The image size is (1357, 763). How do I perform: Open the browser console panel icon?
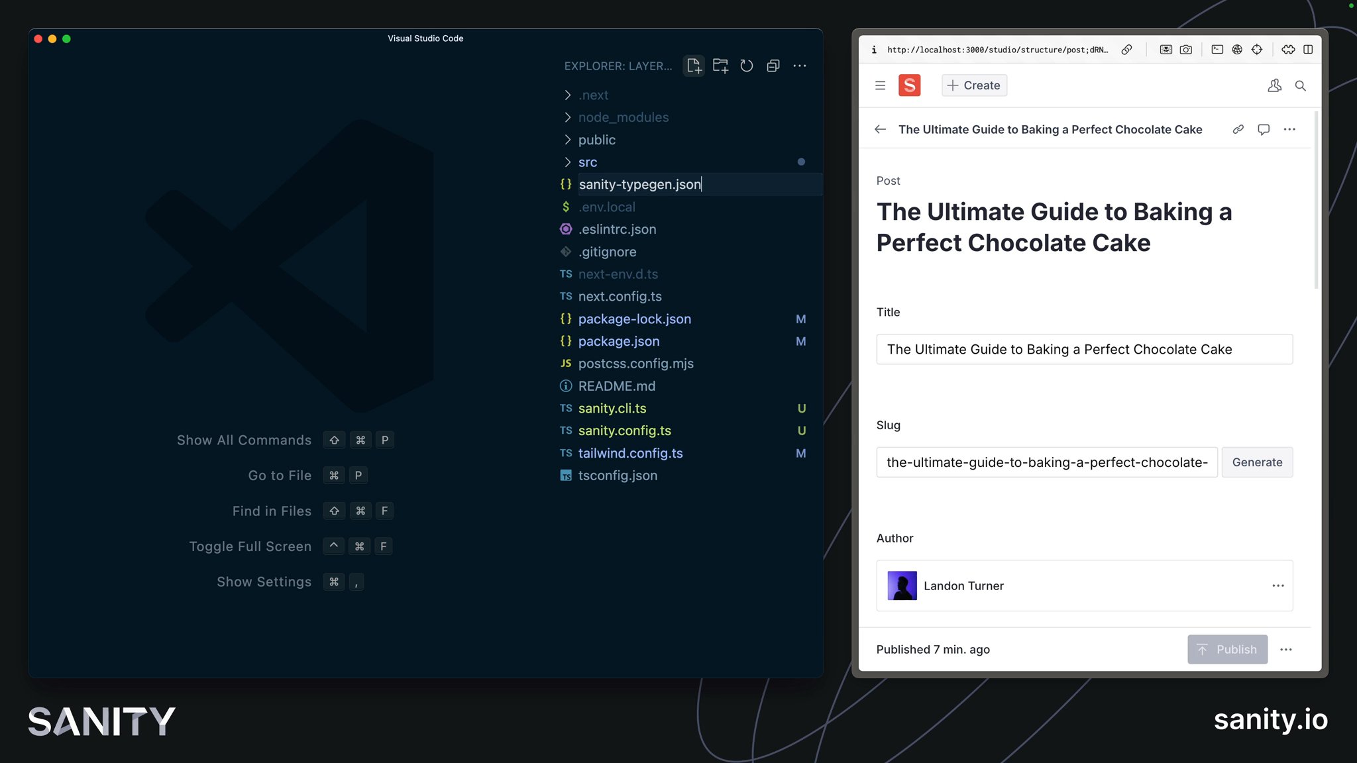(x=1217, y=50)
